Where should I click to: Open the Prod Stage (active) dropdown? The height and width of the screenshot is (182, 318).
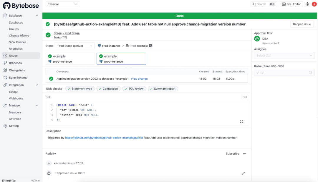coord(75,46)
